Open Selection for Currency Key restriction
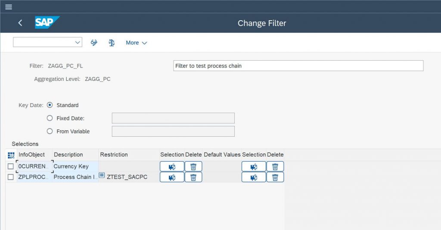 coord(172,166)
